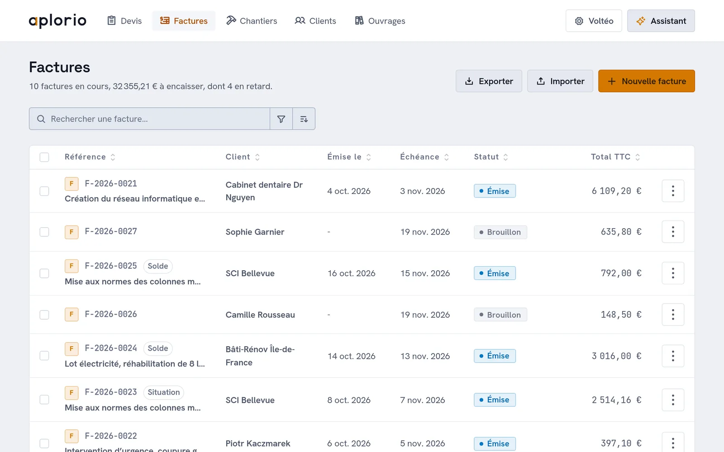This screenshot has height=452, width=724.
Task: Select the F-2026-0024 invoice checkbox
Action: [x=44, y=356]
